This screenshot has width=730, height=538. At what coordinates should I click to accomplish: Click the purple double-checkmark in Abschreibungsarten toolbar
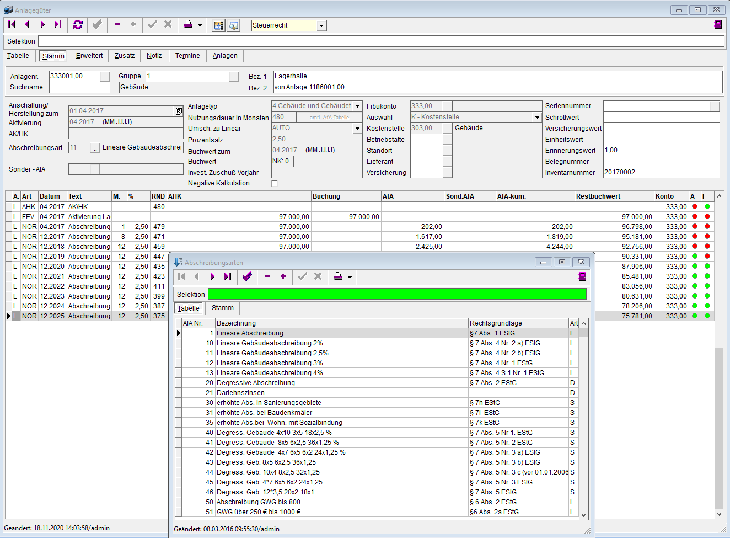click(247, 276)
